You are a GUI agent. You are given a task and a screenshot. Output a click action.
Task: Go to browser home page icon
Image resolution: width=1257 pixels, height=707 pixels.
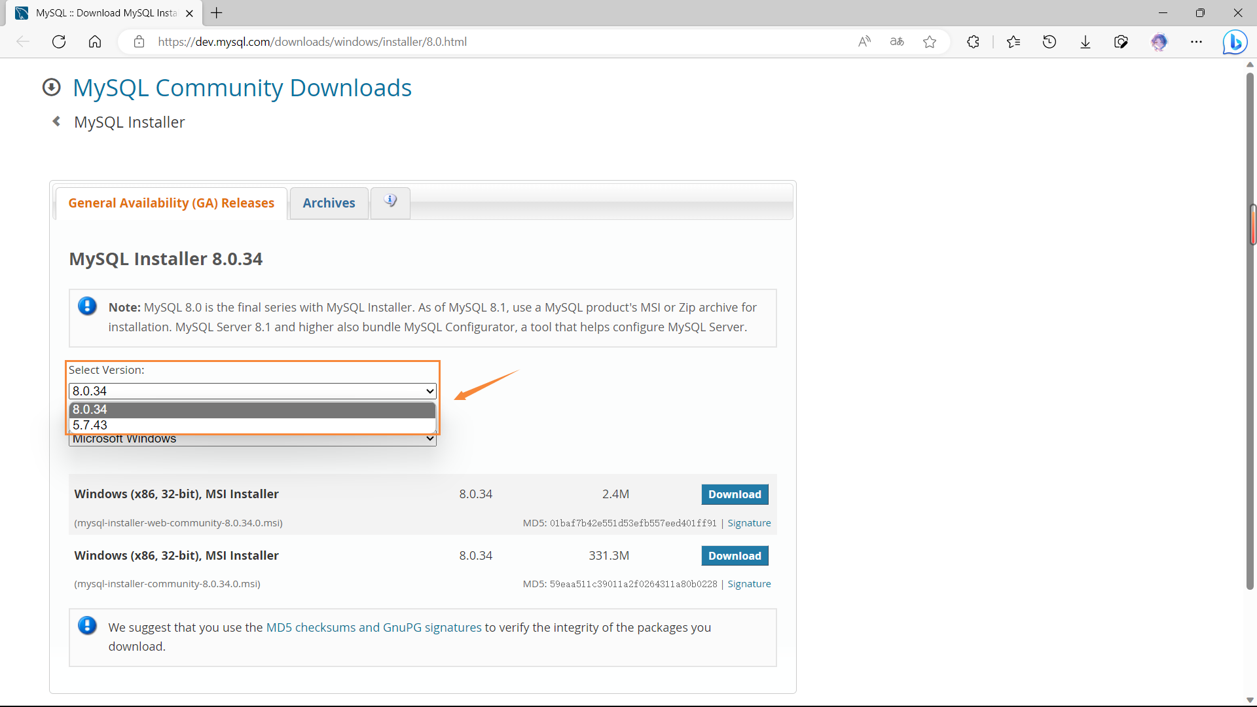click(x=95, y=42)
